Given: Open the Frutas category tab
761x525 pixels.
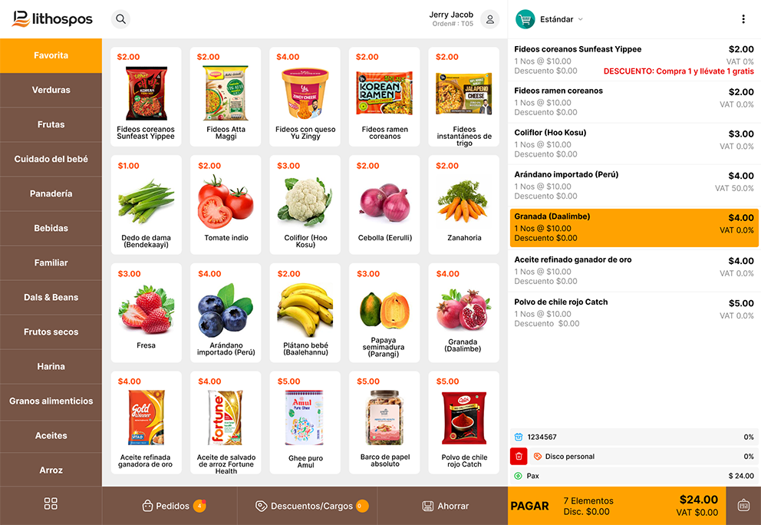Looking at the screenshot, I should [51, 124].
